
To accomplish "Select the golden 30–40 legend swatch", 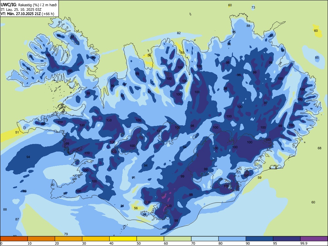I will [x=96, y=239].
